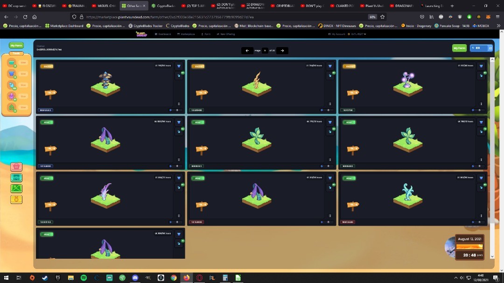Click pot icon on teal curly plant card

[481, 178]
